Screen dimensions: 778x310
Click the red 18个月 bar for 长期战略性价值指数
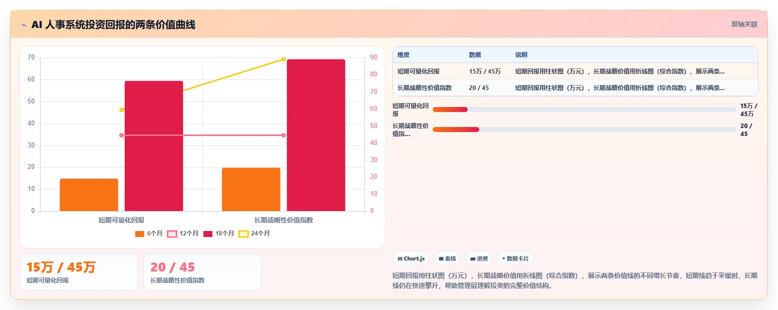click(x=316, y=135)
